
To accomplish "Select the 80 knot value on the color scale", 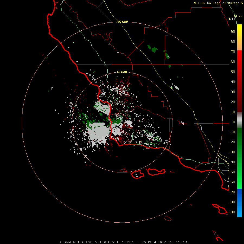I will pos(233,41).
